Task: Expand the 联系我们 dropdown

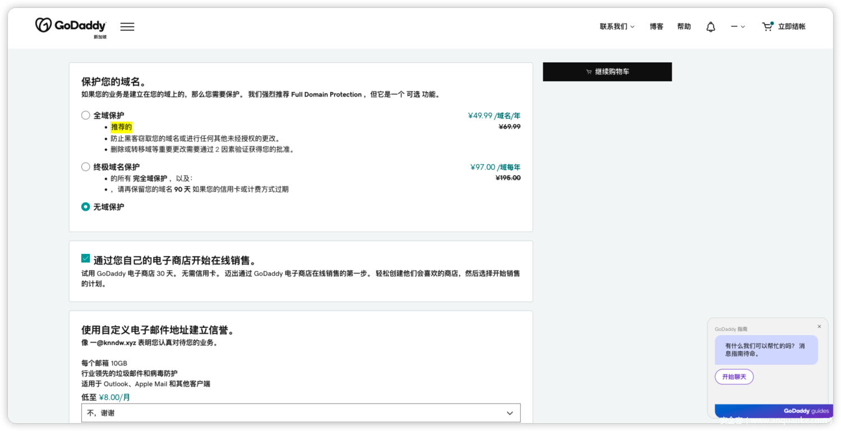Action: [617, 27]
